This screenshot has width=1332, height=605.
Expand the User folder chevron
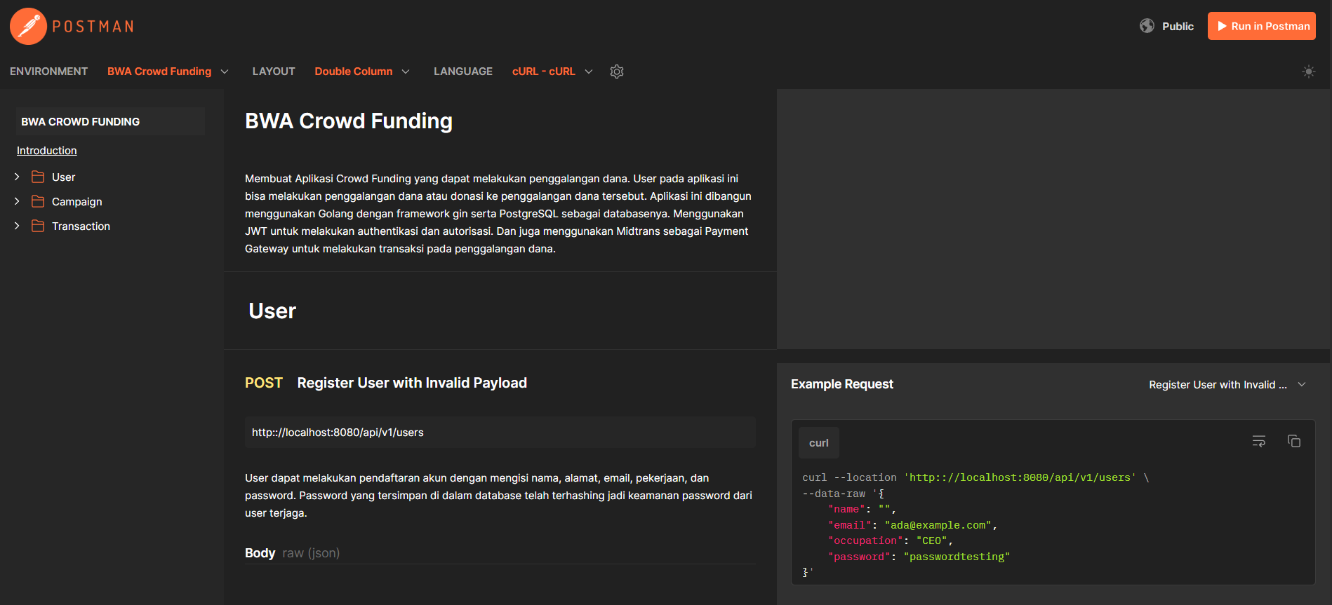(x=17, y=177)
